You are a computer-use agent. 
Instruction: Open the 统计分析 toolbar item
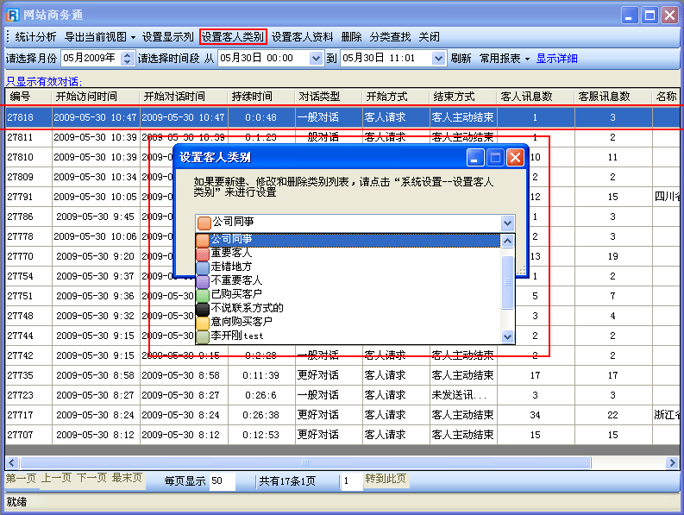coord(35,37)
